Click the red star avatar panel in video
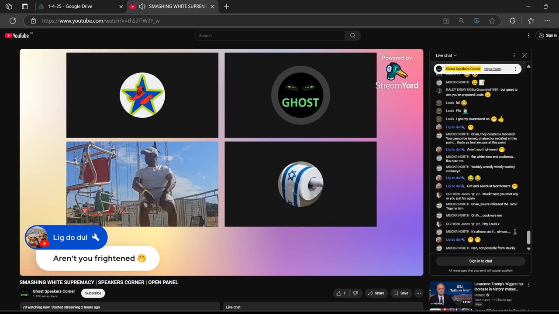 (142, 95)
